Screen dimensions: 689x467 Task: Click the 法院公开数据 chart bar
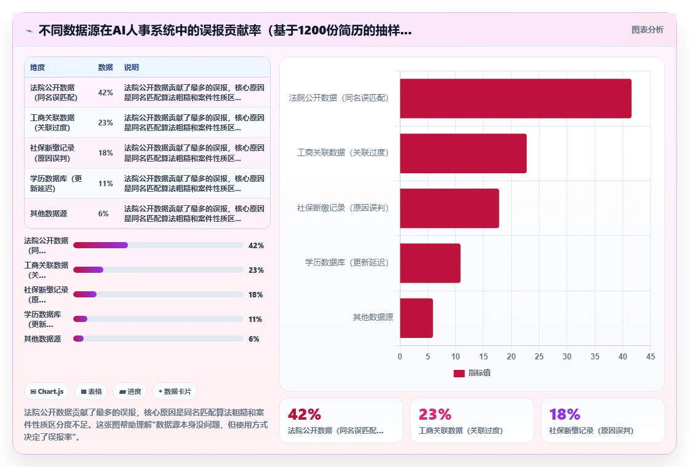pos(516,98)
